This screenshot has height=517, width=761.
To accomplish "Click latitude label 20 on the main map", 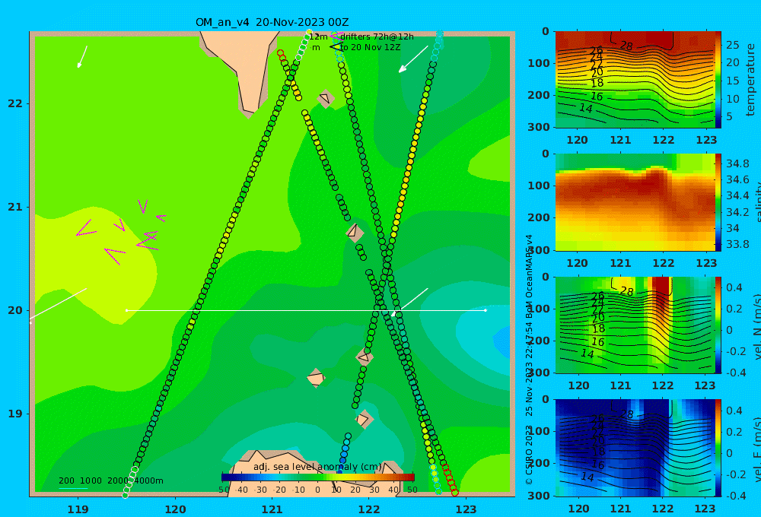I will click(x=15, y=310).
